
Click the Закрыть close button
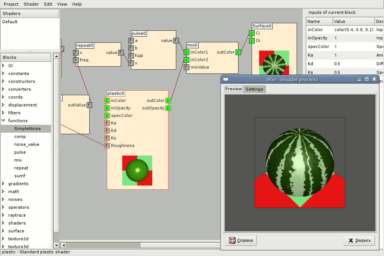coord(360,240)
